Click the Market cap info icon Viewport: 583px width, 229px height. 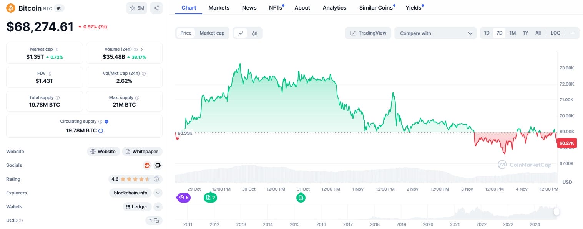(56, 49)
